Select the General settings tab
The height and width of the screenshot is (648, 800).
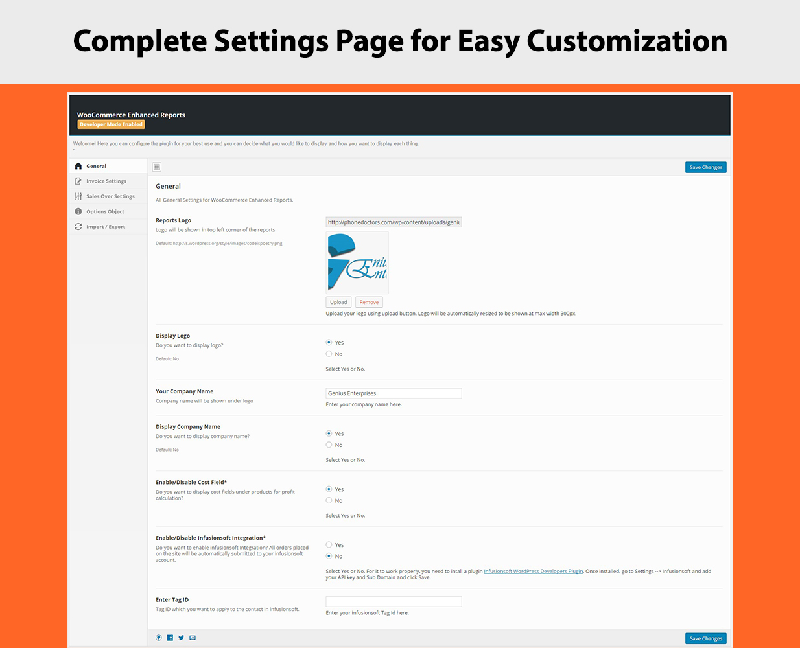coord(108,167)
